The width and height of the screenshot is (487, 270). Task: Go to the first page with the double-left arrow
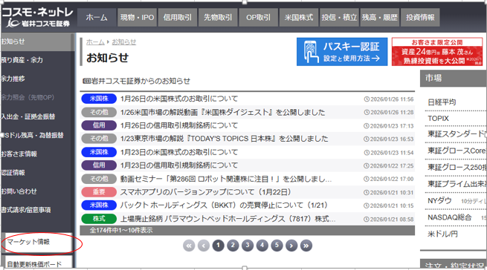point(189,246)
